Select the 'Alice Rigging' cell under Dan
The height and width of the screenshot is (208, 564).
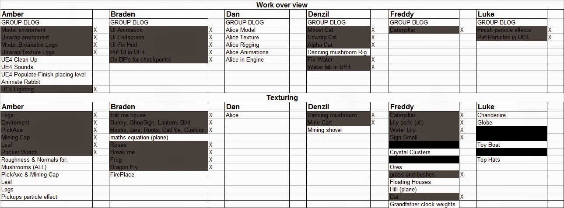(x=257, y=45)
